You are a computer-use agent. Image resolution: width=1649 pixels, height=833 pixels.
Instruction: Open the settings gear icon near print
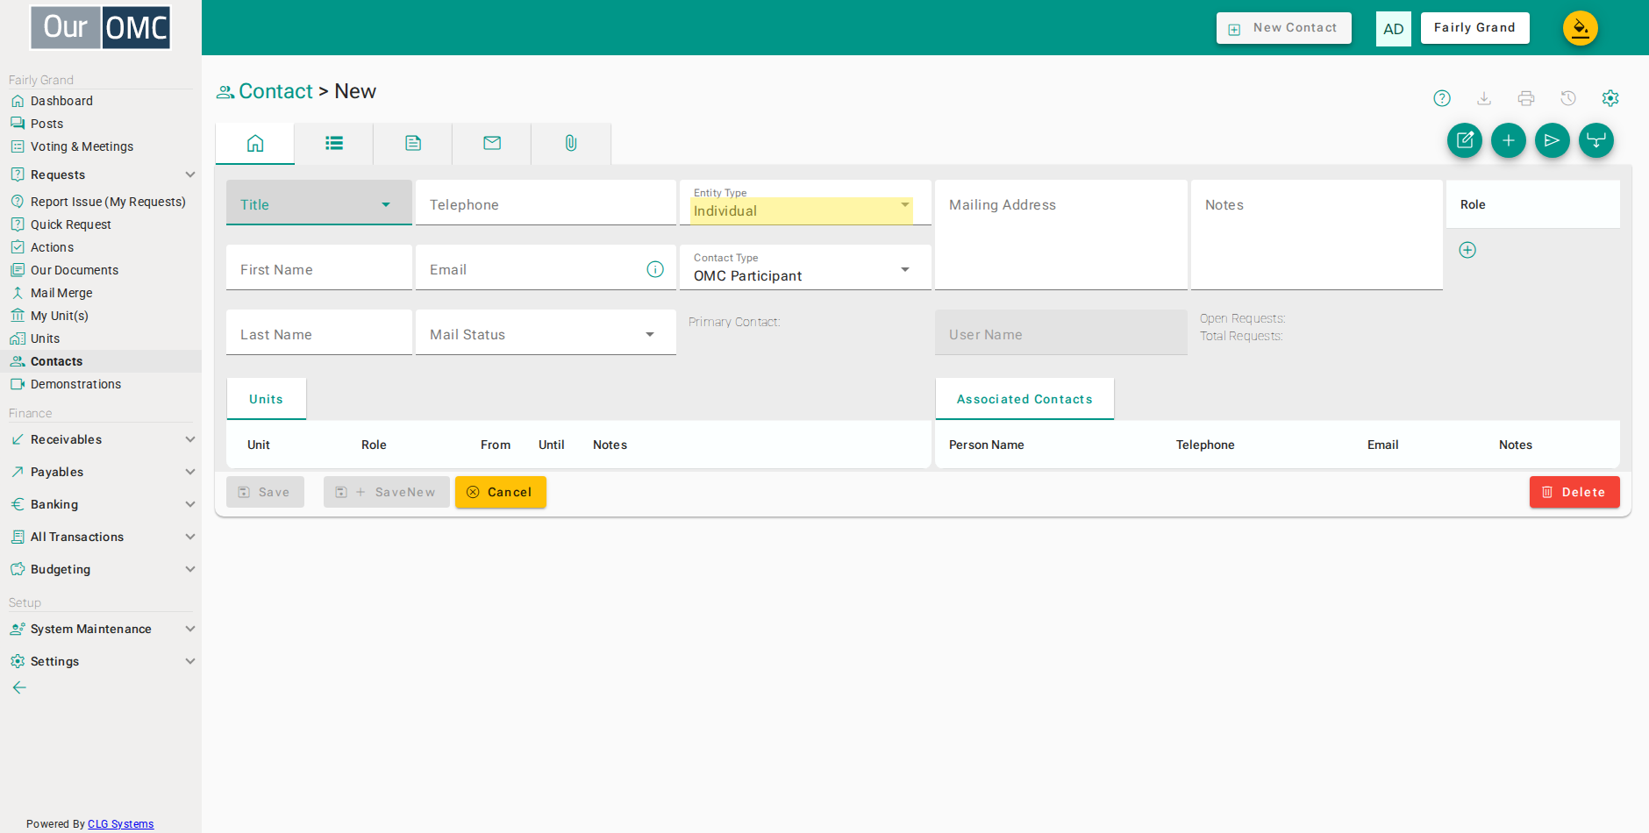click(1610, 98)
